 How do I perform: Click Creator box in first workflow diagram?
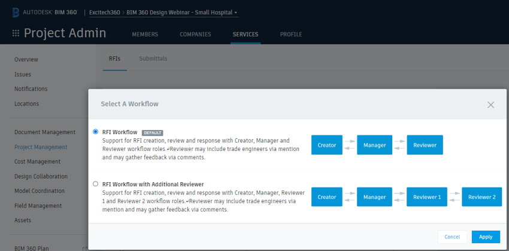[326, 145]
